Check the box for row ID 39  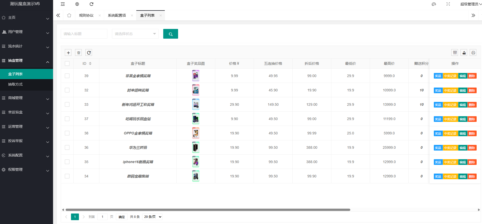(67, 76)
